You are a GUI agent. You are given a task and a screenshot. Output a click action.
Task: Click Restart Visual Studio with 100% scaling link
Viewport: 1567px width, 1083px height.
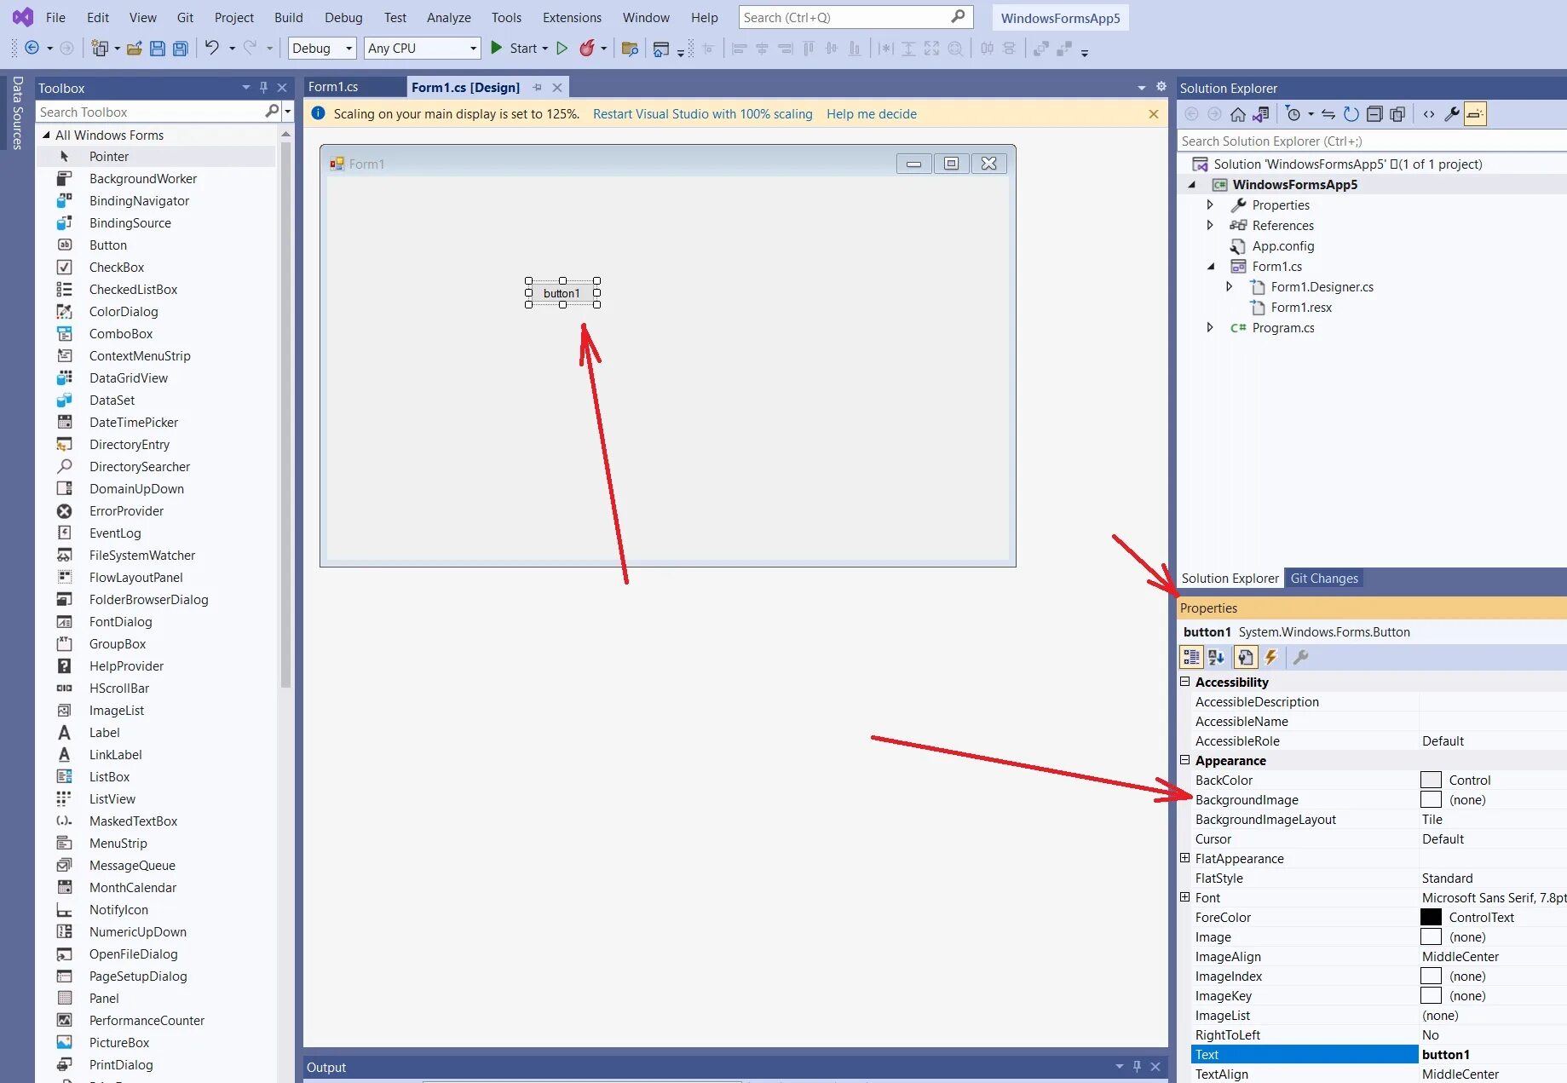703,114
